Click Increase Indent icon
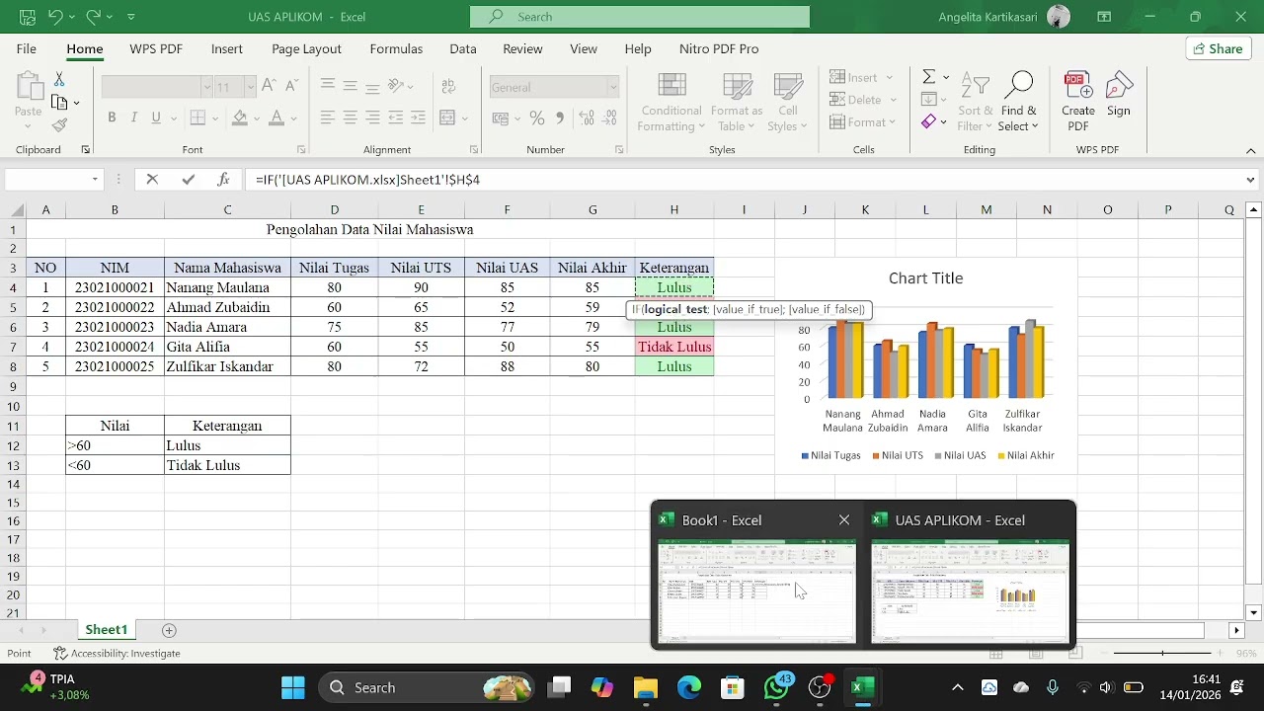 (418, 118)
